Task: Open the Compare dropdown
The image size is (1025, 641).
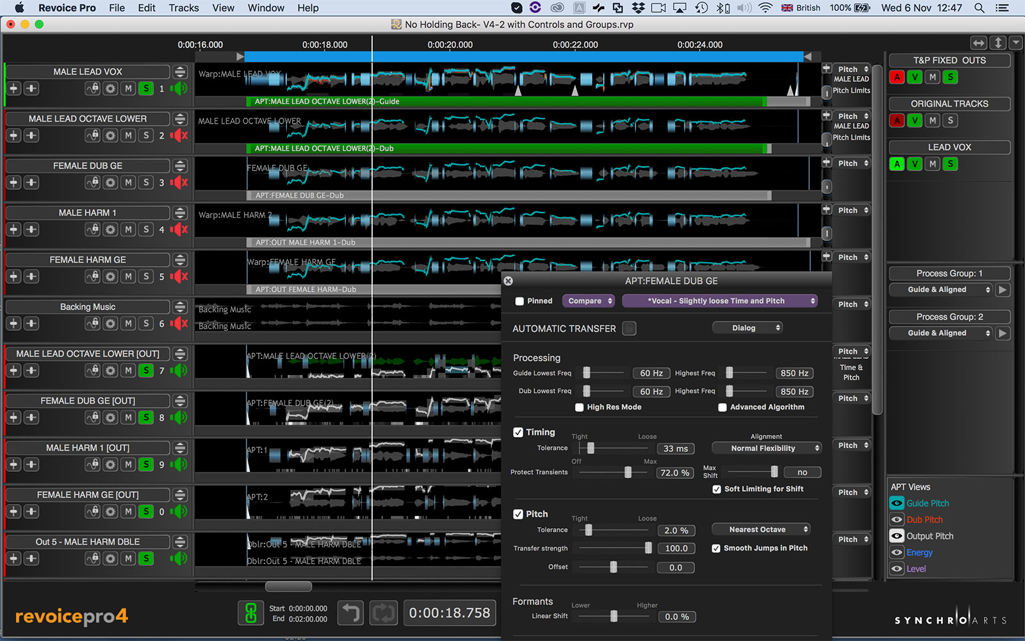Action: (x=589, y=301)
